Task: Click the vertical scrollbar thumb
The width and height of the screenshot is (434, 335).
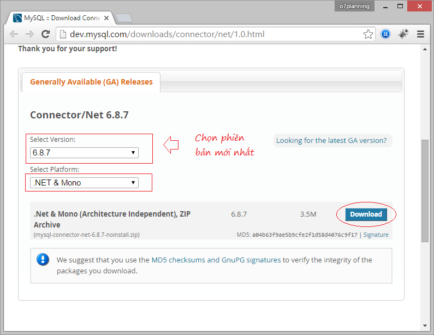Action: [x=425, y=190]
